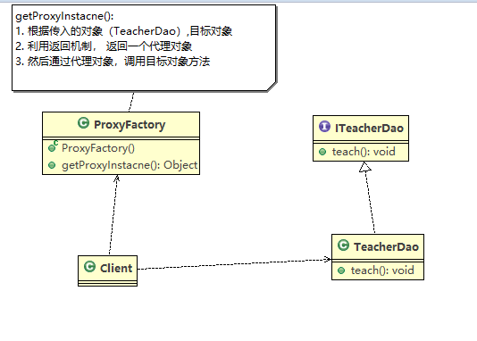Select the ProxyFactory() constructor entry
Screen dimensions: 477x341
click(x=98, y=148)
